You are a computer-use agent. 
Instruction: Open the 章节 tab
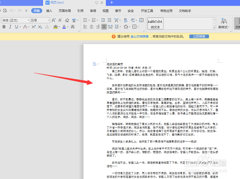click(118, 11)
